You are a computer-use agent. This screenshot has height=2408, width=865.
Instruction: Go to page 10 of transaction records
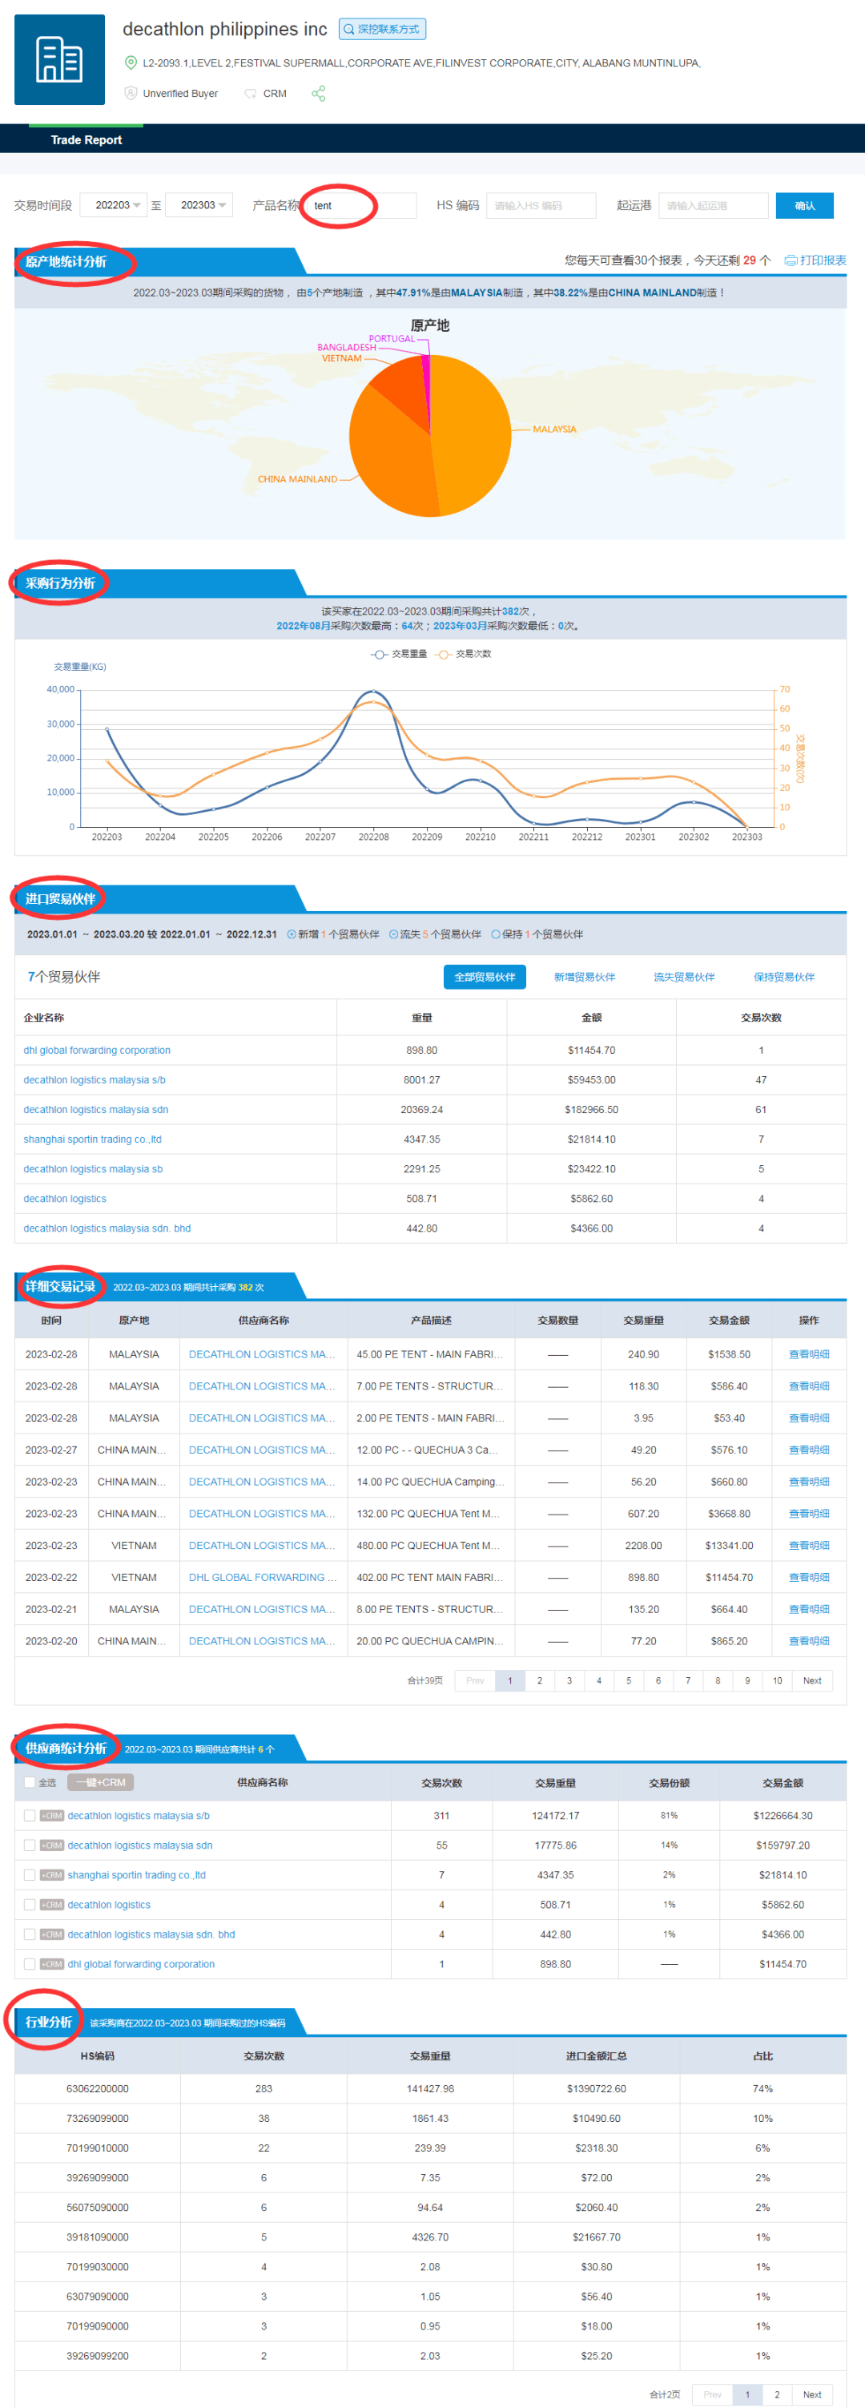[x=777, y=1680]
